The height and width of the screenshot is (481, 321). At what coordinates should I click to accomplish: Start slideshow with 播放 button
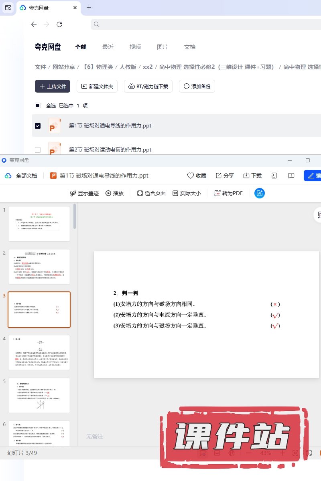click(x=114, y=193)
